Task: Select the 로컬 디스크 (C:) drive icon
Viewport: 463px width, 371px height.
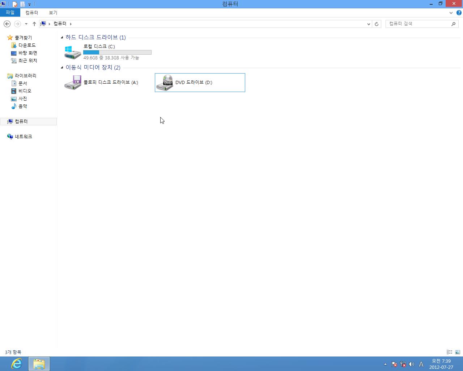Action: coord(72,52)
